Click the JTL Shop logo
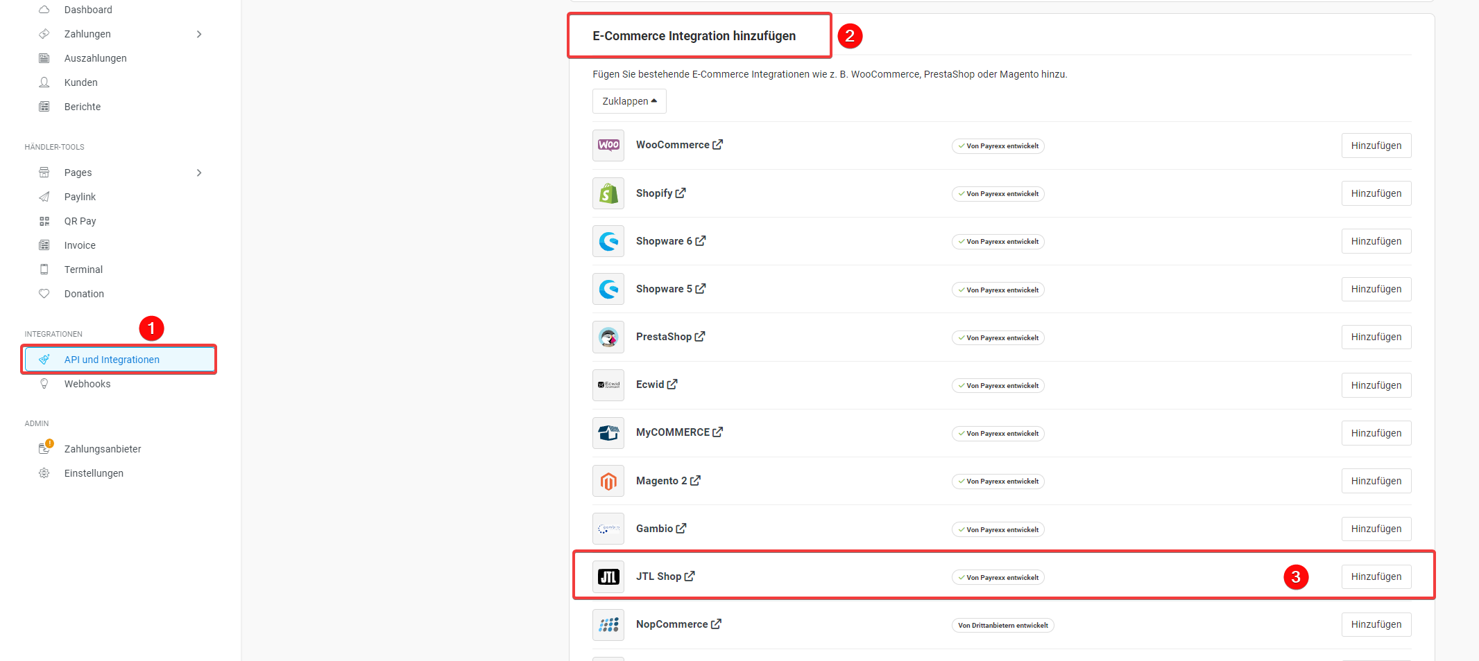The width and height of the screenshot is (1479, 661). (x=608, y=576)
